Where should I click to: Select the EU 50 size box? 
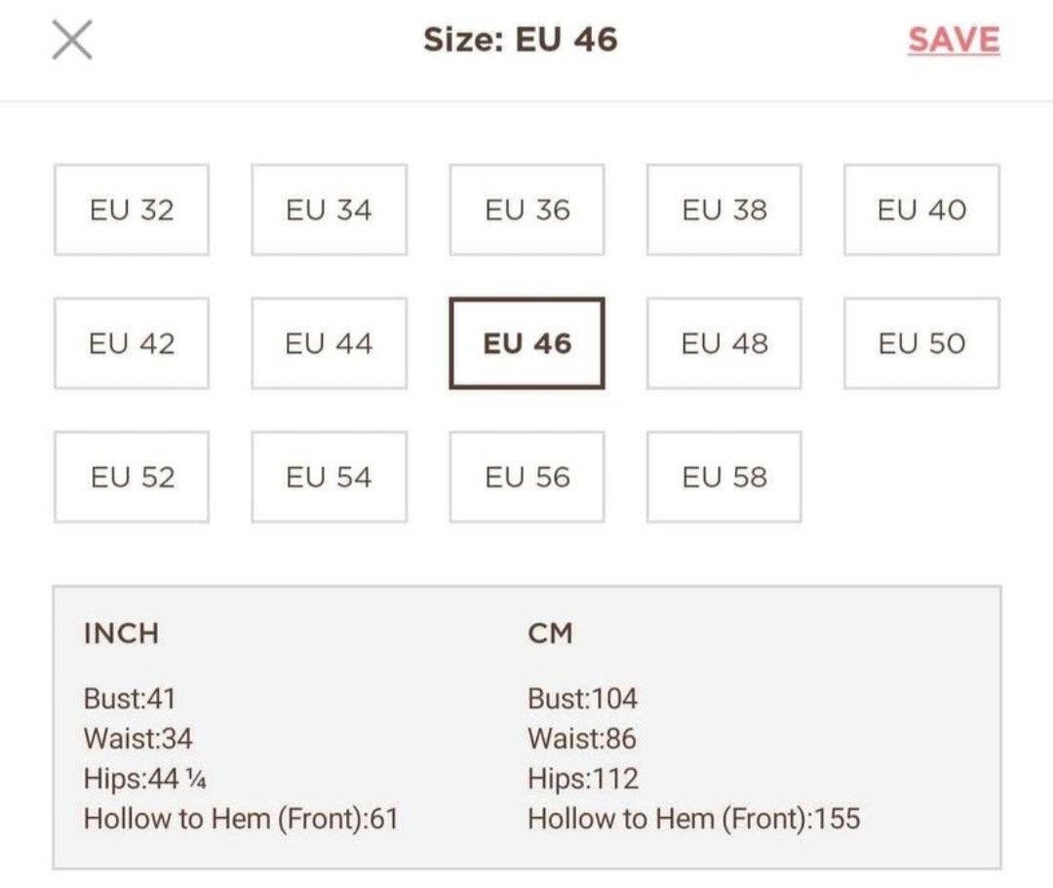[x=922, y=344]
